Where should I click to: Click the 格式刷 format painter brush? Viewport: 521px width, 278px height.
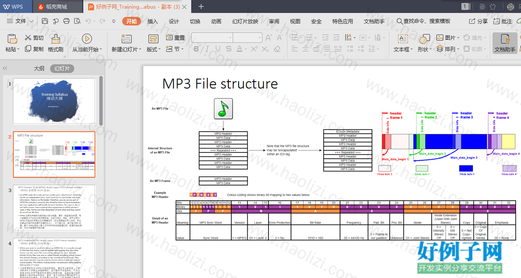(x=55, y=39)
